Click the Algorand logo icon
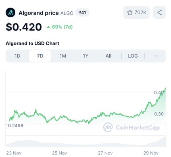Viewport: 171px width, 157px height. [10, 12]
